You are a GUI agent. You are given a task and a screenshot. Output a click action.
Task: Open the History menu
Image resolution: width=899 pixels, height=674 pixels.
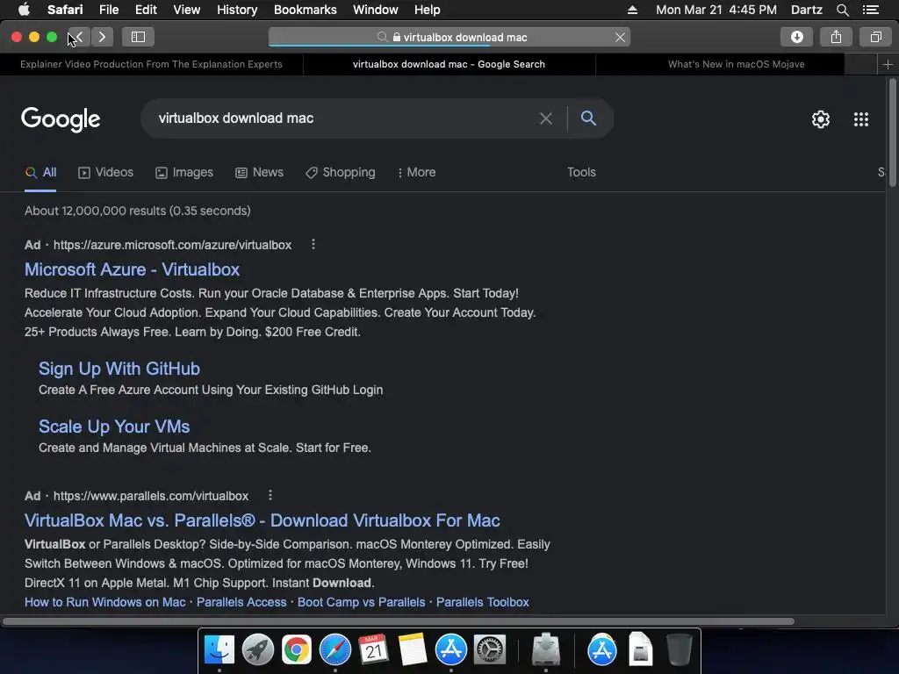(237, 10)
